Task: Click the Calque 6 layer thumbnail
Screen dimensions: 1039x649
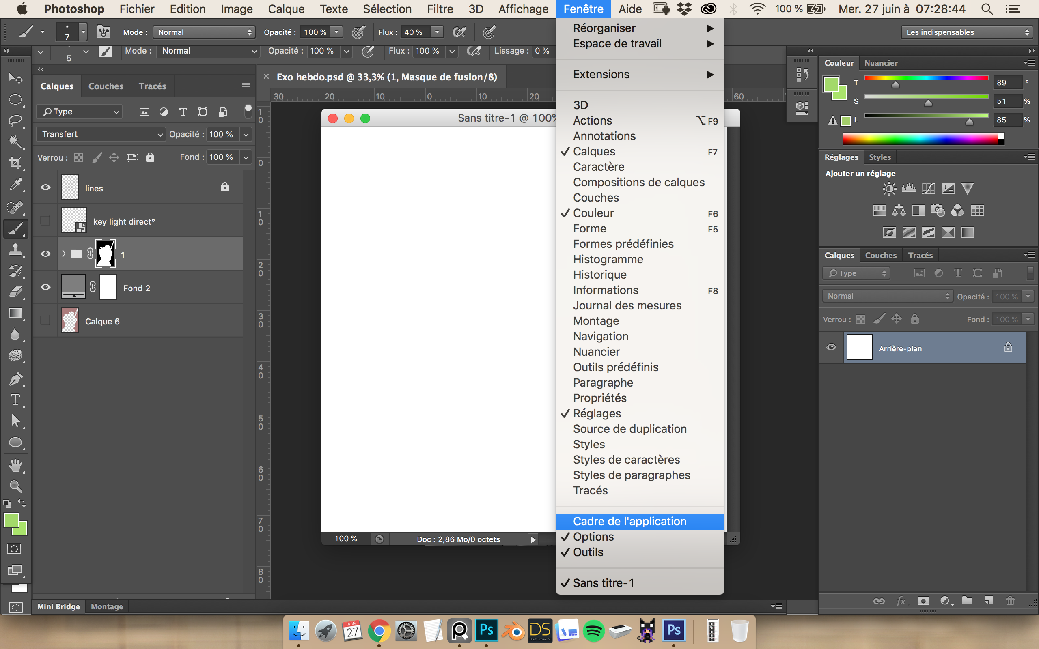Action: tap(69, 320)
